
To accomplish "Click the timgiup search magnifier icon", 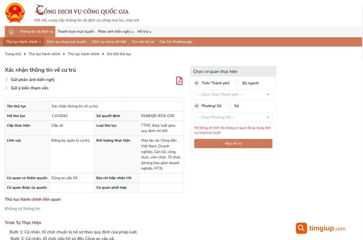I will pyautogui.click(x=301, y=228).
